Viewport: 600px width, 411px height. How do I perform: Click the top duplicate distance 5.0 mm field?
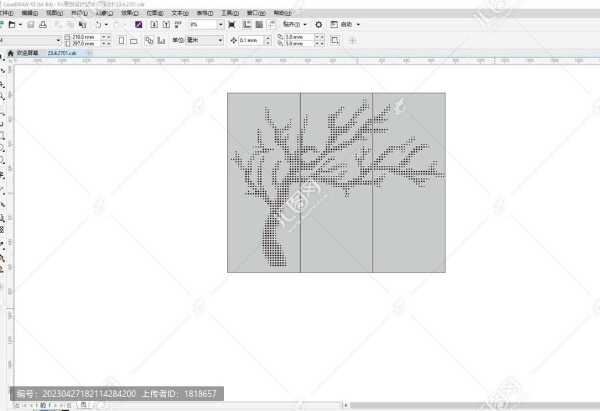tap(299, 37)
